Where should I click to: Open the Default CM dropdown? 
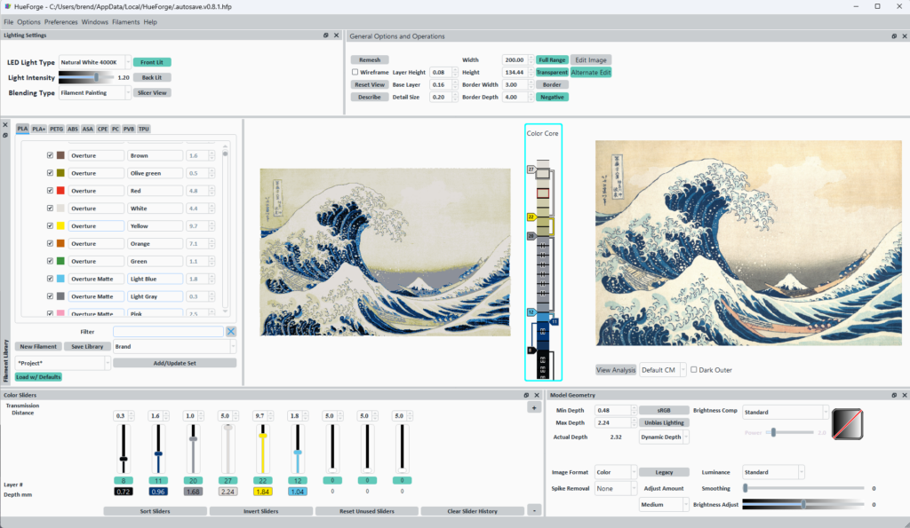click(x=662, y=370)
